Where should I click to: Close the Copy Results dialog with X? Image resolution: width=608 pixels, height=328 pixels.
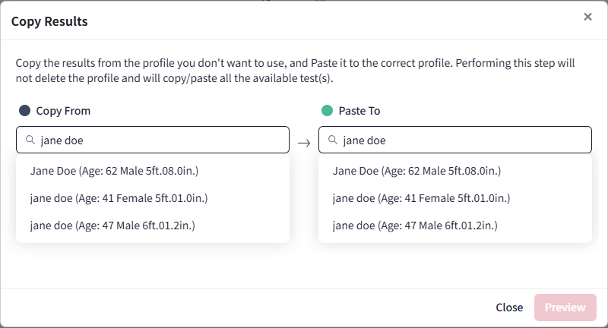coord(587,17)
